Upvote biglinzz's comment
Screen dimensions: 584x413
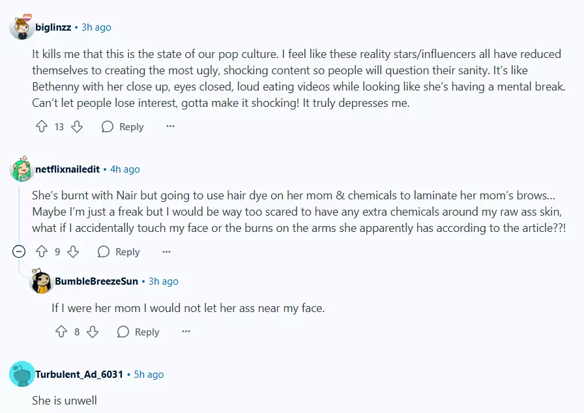click(42, 127)
